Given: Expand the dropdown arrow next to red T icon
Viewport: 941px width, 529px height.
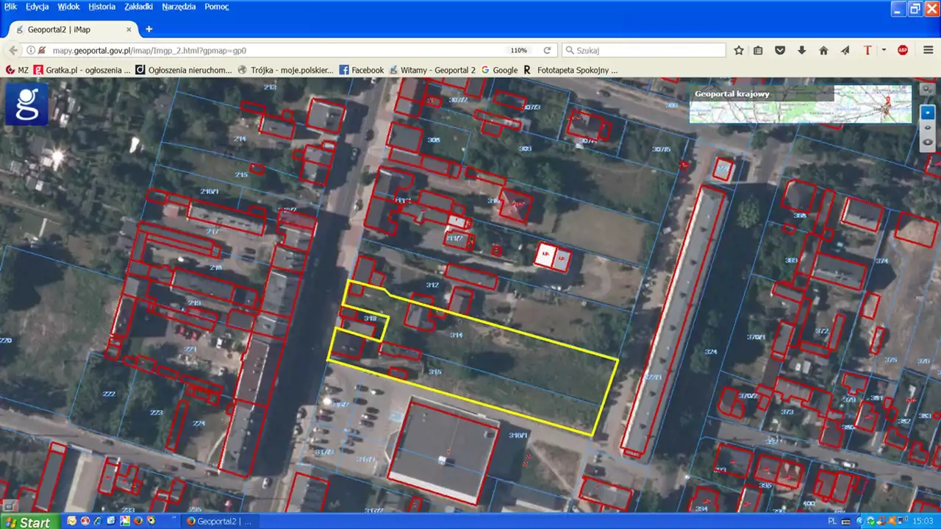Looking at the screenshot, I should (884, 50).
